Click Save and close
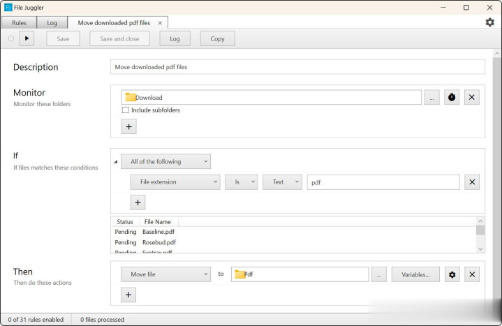Screen dimensions: 502x326 tap(119, 38)
